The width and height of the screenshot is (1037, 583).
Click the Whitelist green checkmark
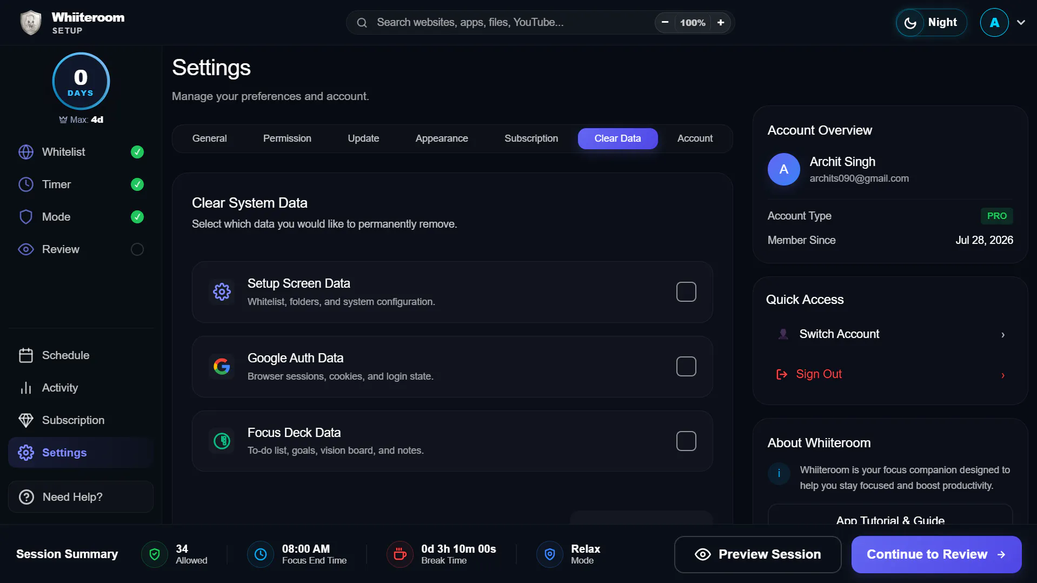click(x=137, y=152)
